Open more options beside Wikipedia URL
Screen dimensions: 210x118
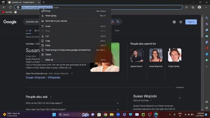(x=72, y=73)
